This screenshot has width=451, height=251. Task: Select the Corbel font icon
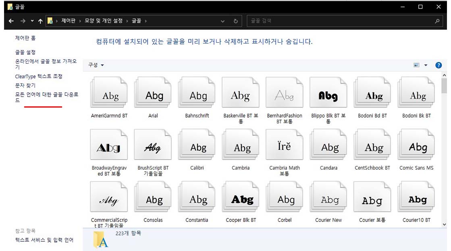(x=285, y=197)
